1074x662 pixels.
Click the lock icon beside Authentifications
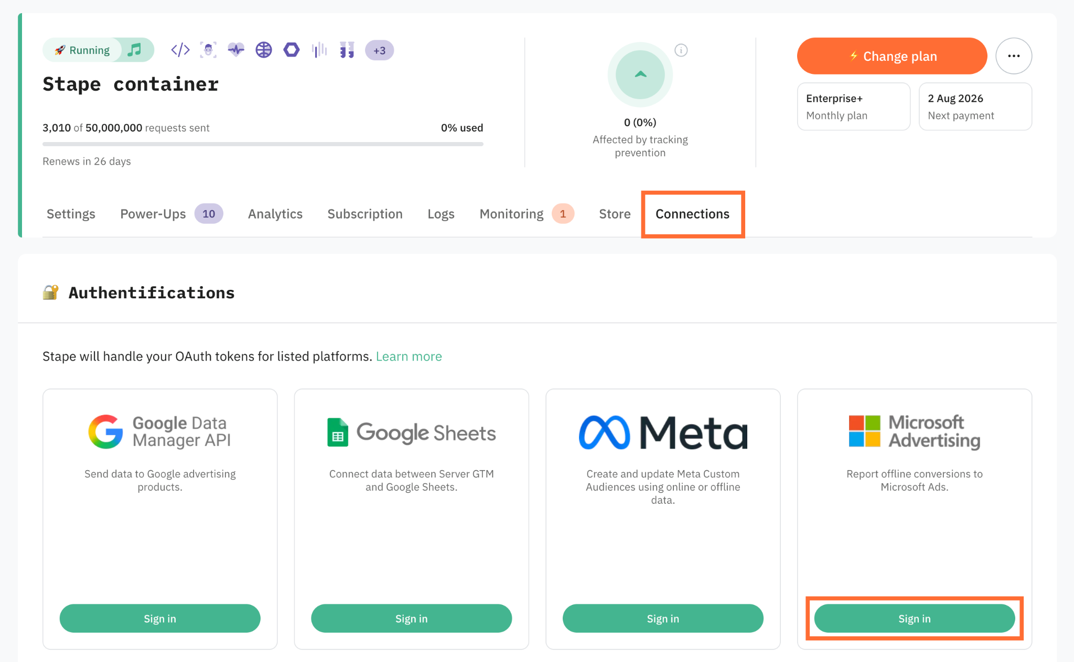pyautogui.click(x=50, y=292)
